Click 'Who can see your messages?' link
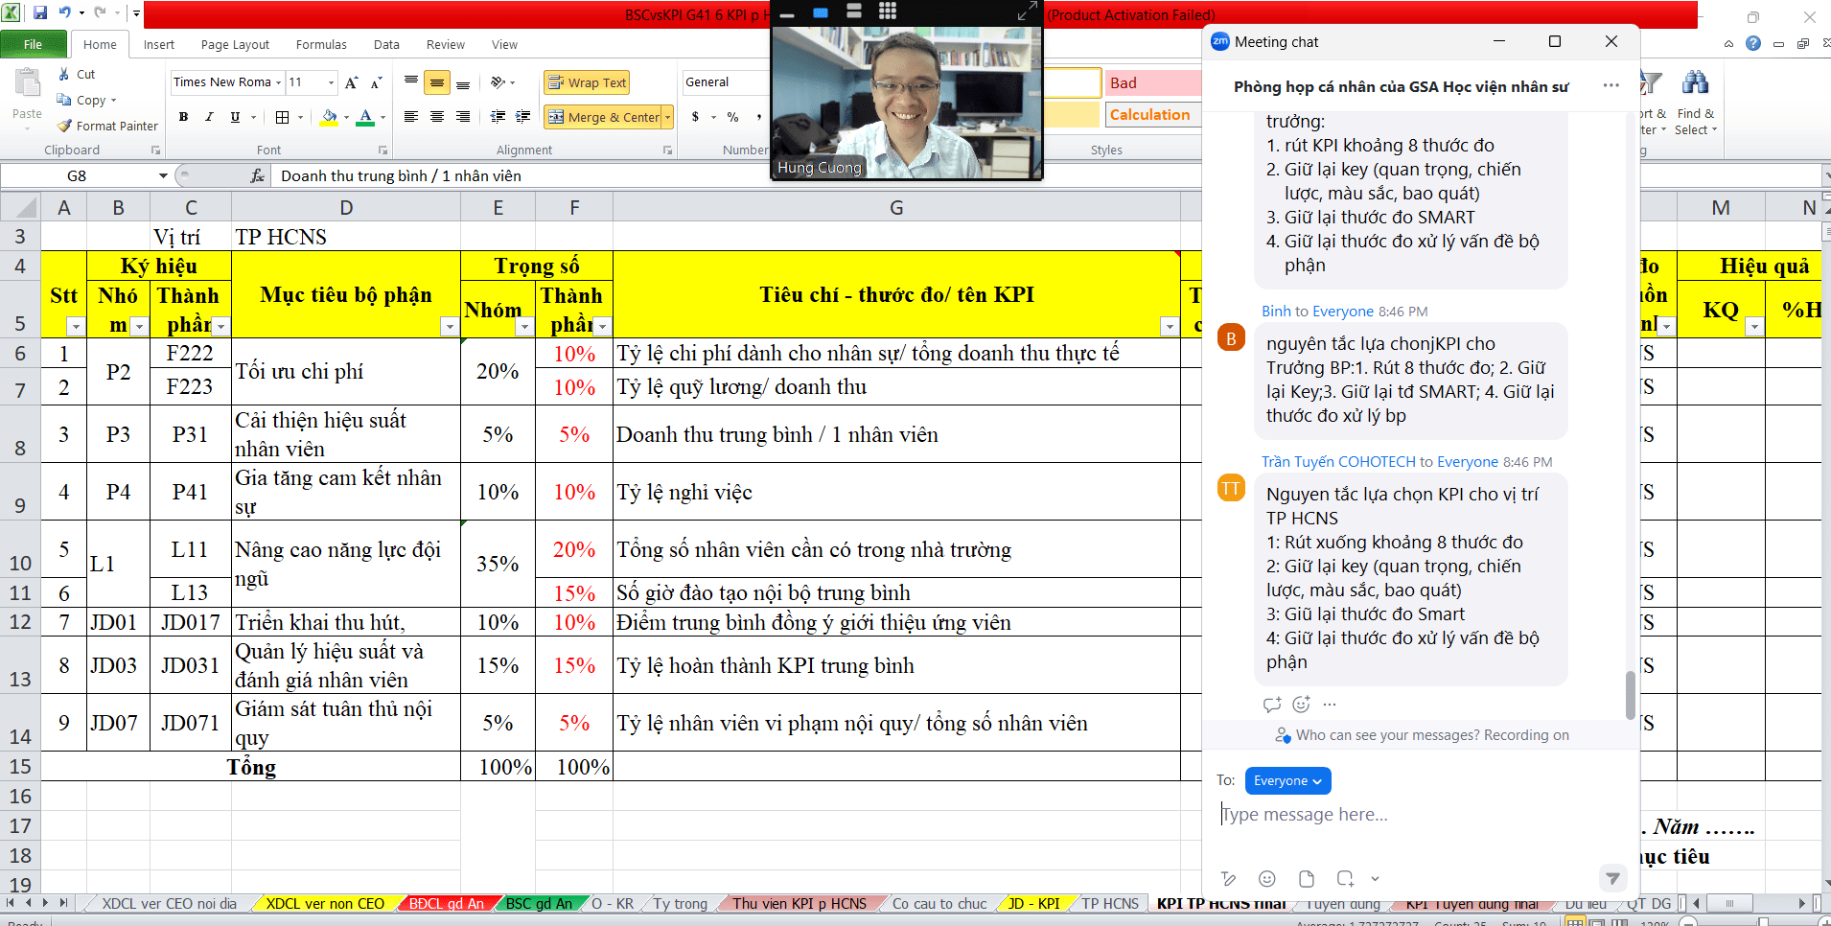 1388,735
